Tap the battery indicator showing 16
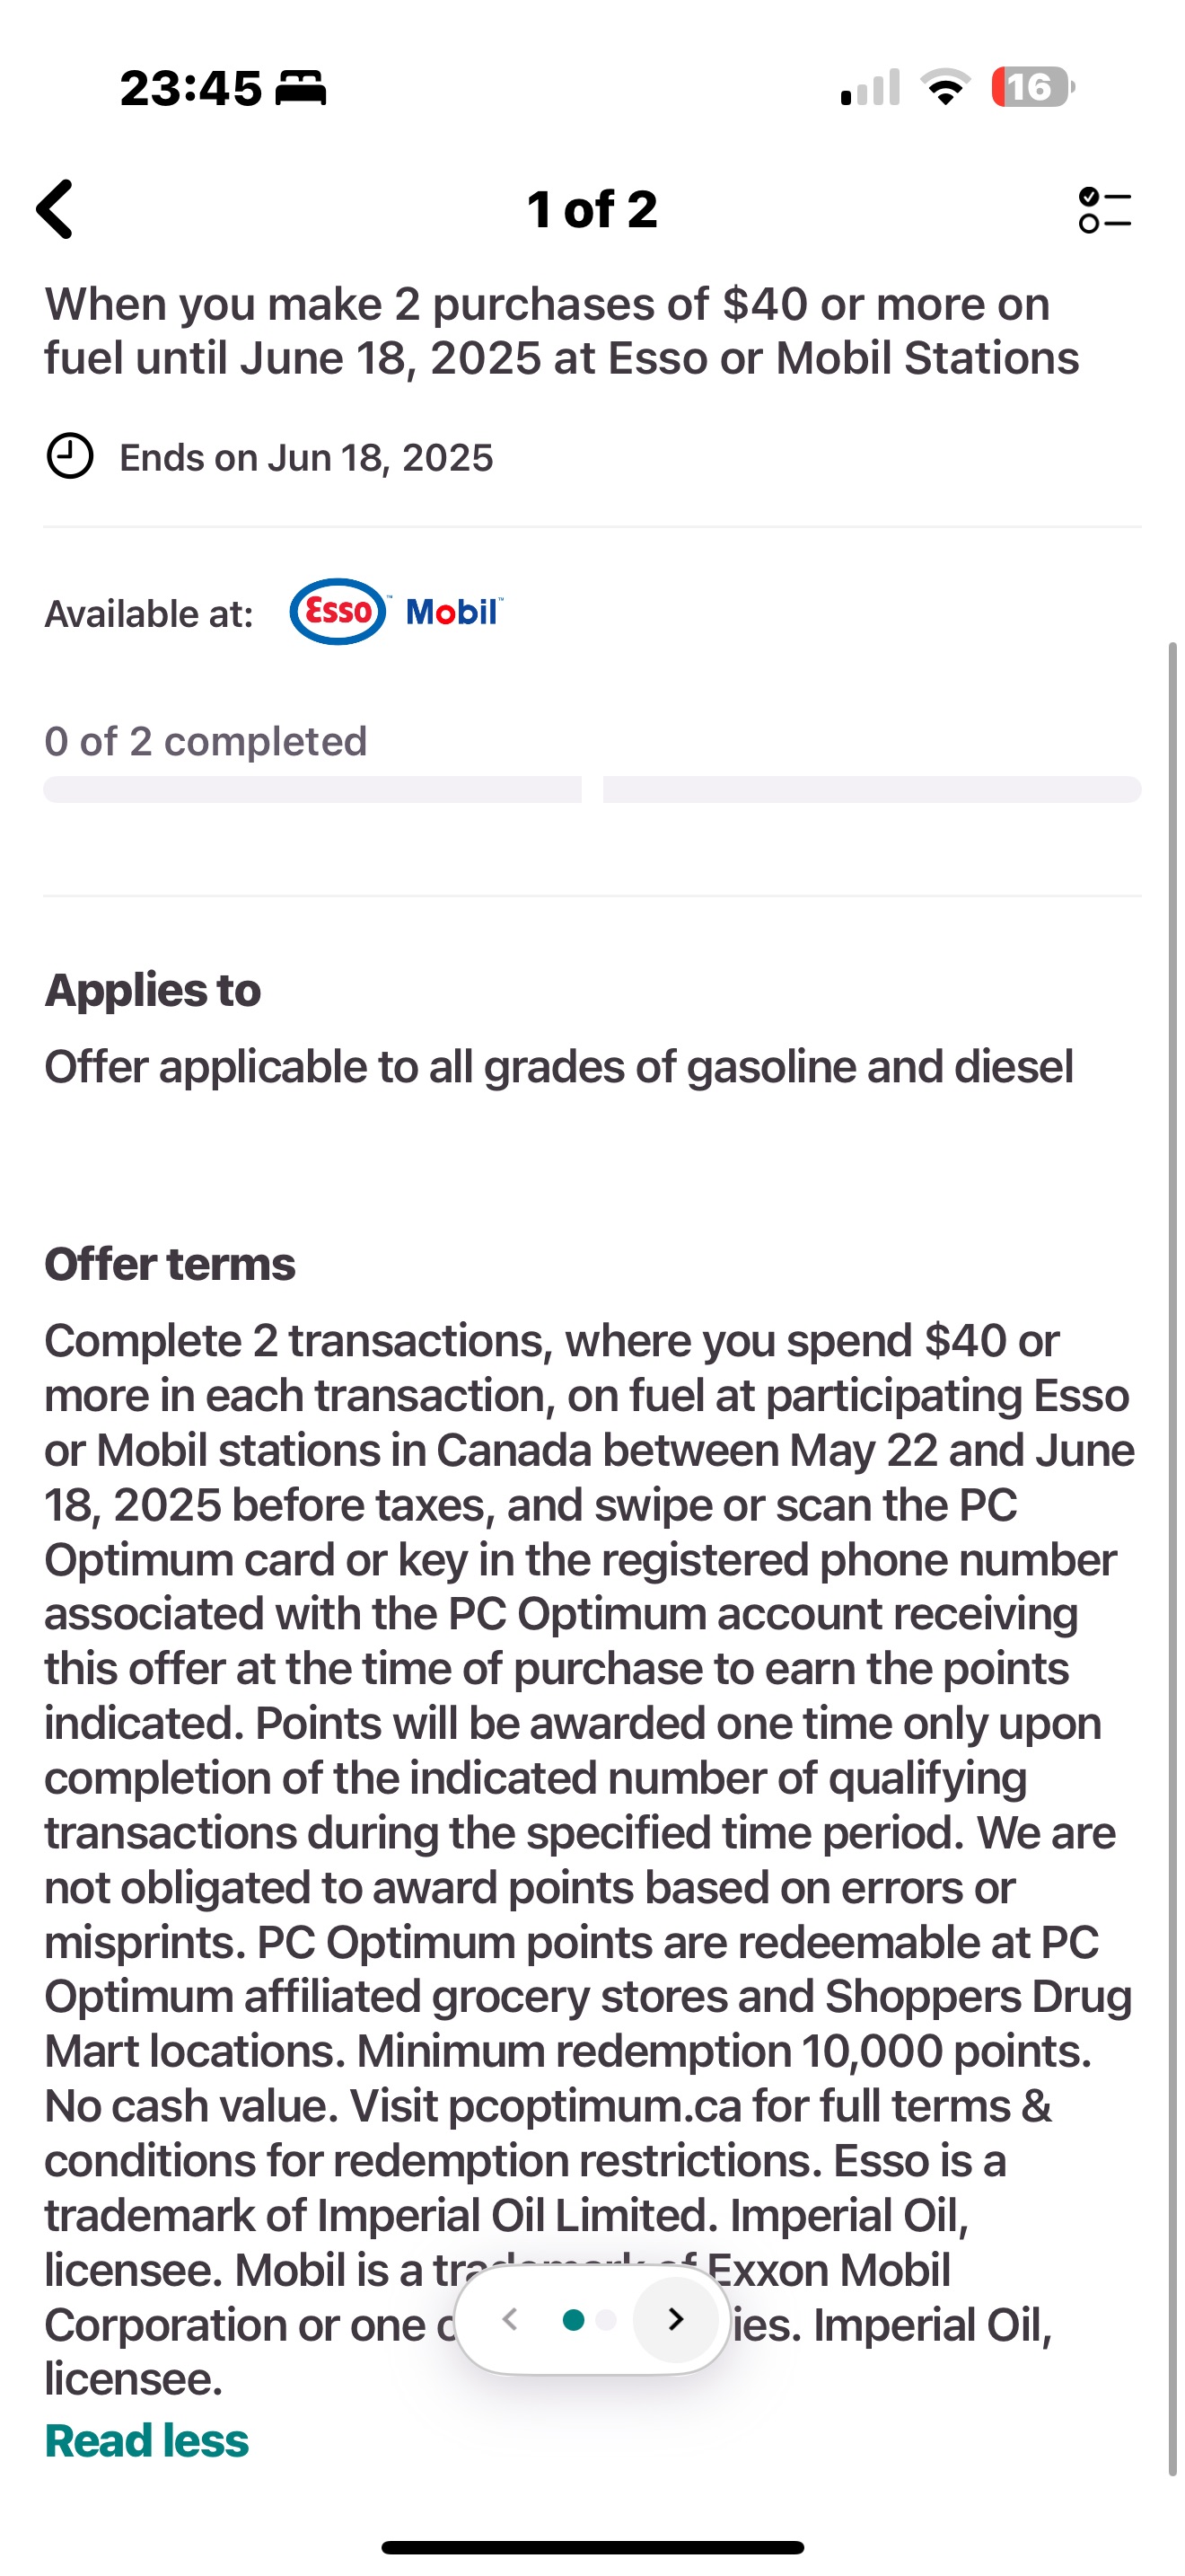This screenshot has width=1185, height=2576. (x=1032, y=87)
